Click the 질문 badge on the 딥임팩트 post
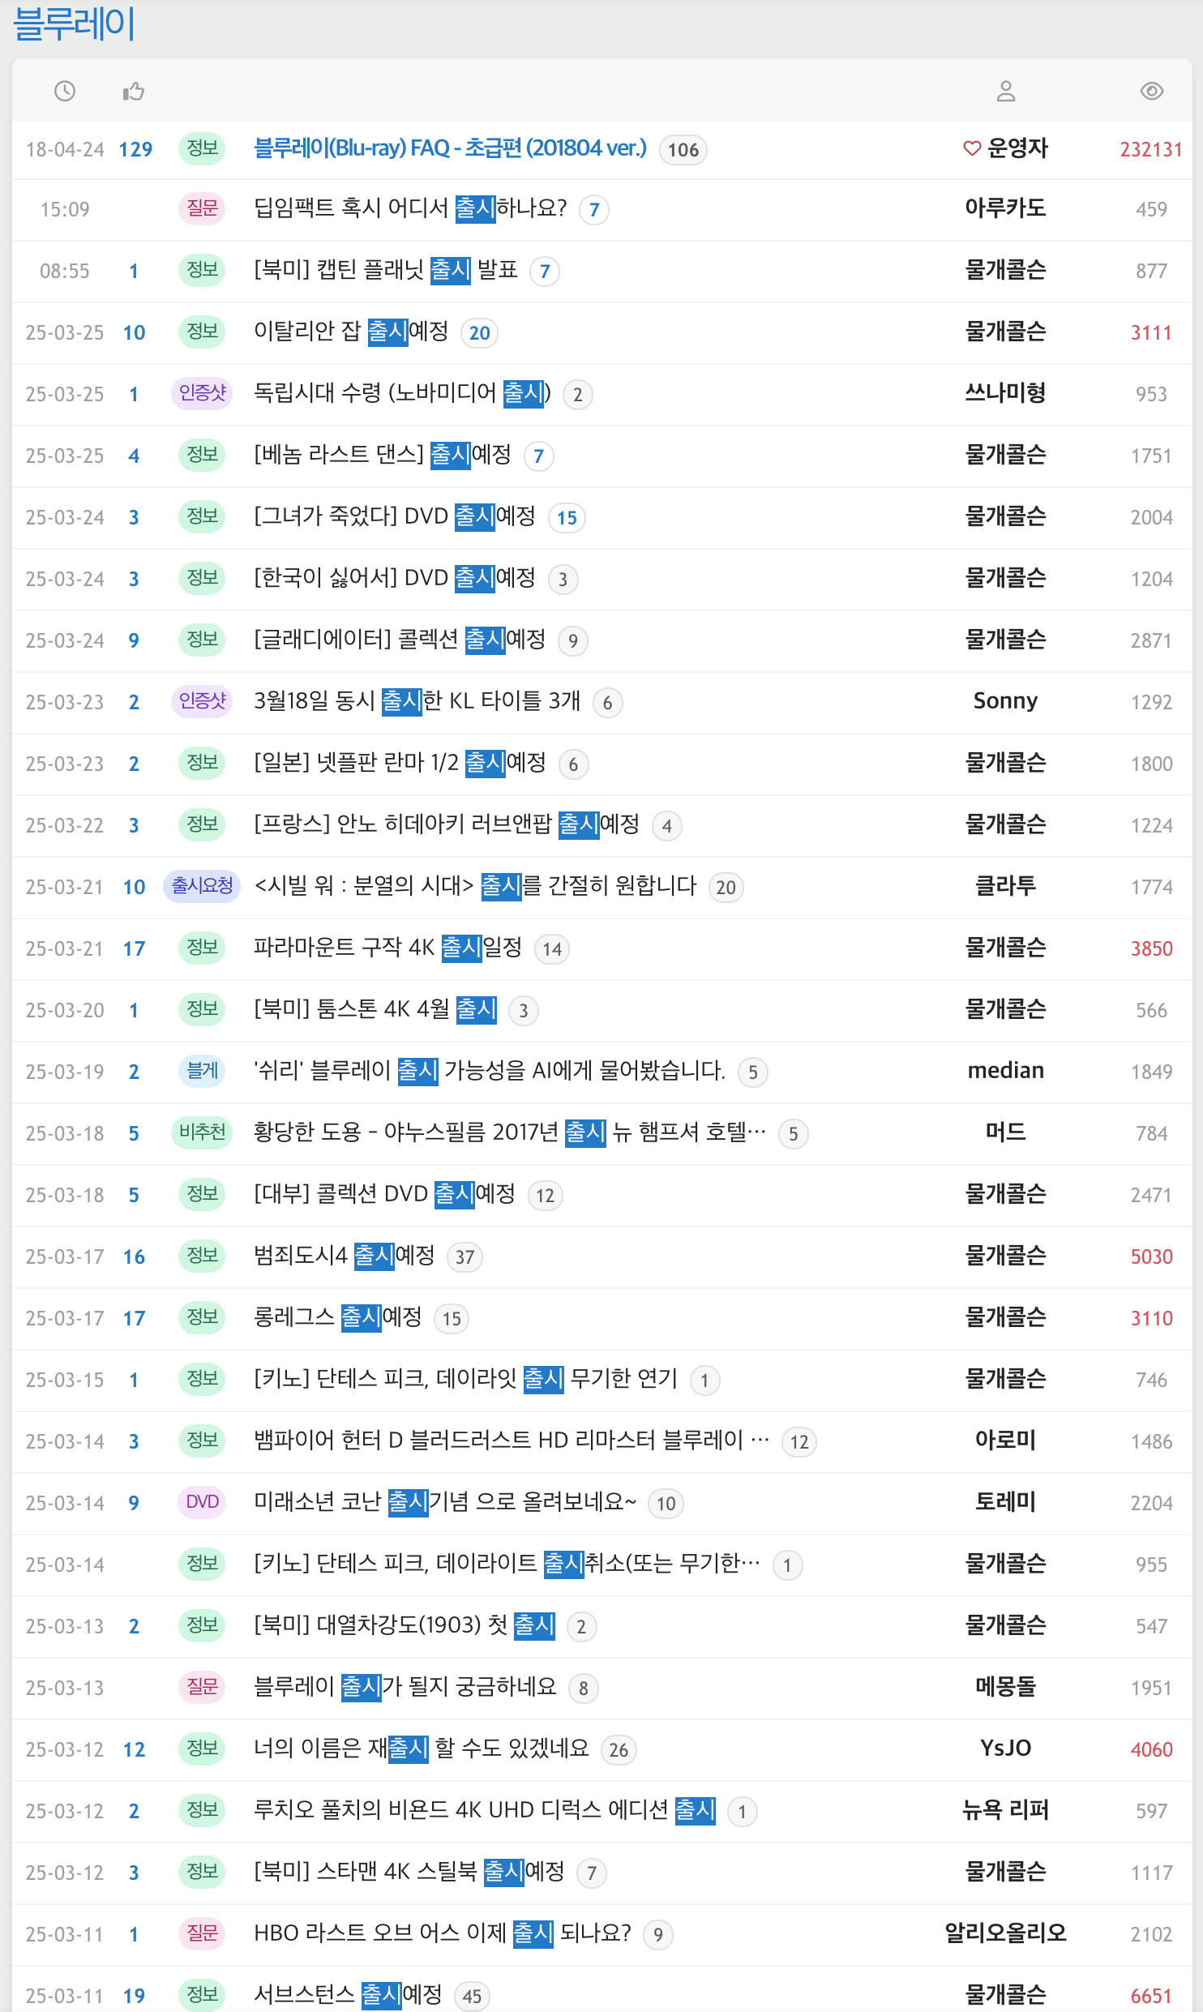 [201, 209]
